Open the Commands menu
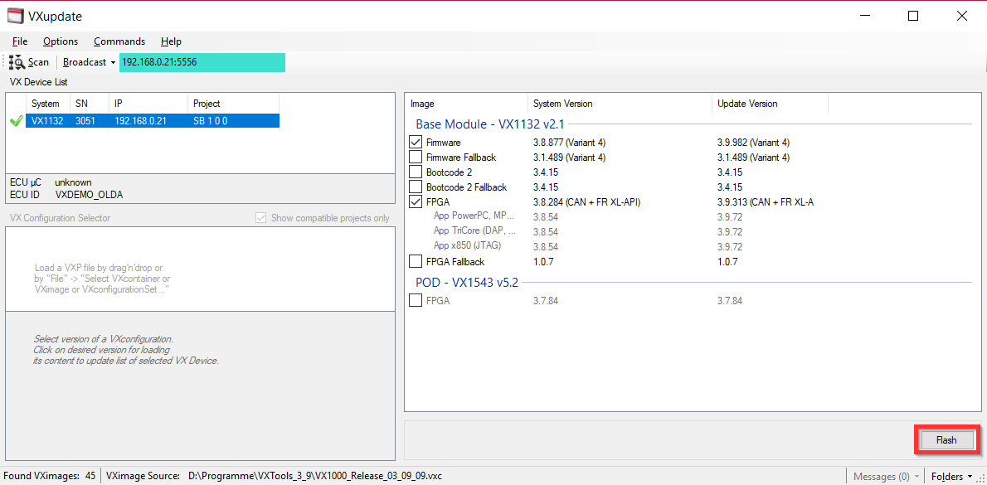The height and width of the screenshot is (485, 987). [x=119, y=41]
